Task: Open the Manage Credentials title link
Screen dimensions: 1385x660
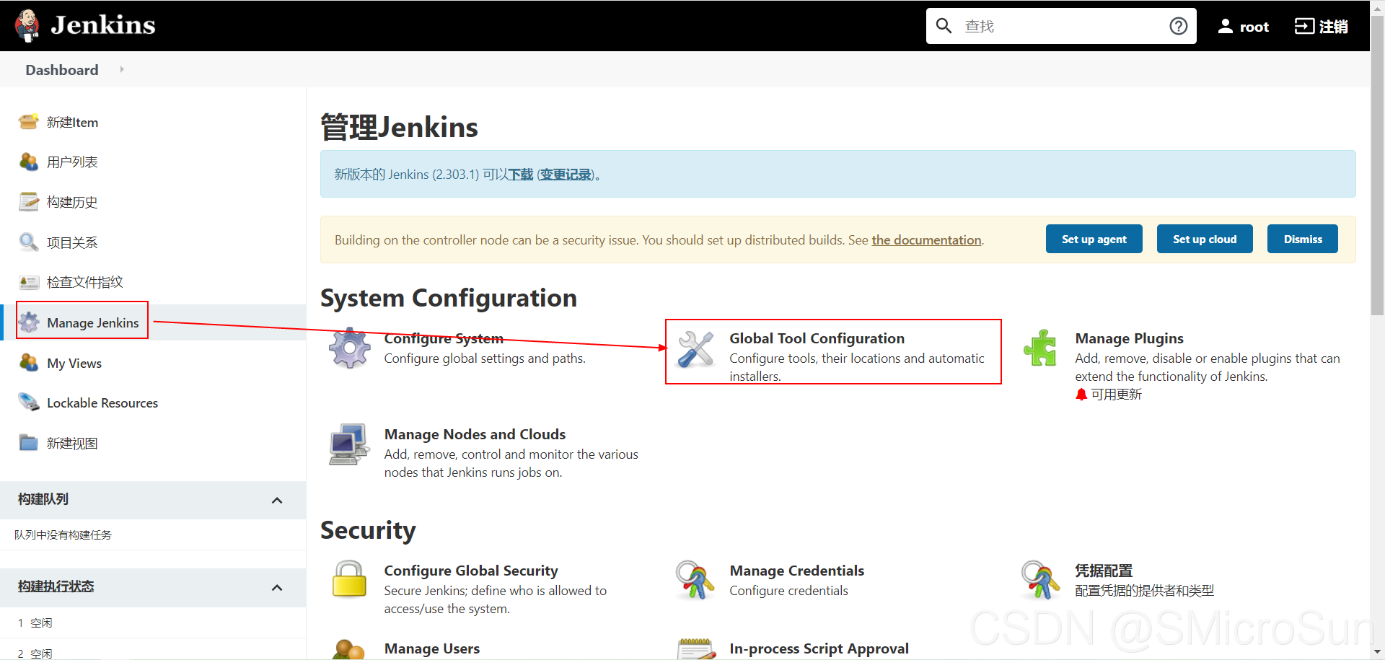Action: [x=796, y=571]
